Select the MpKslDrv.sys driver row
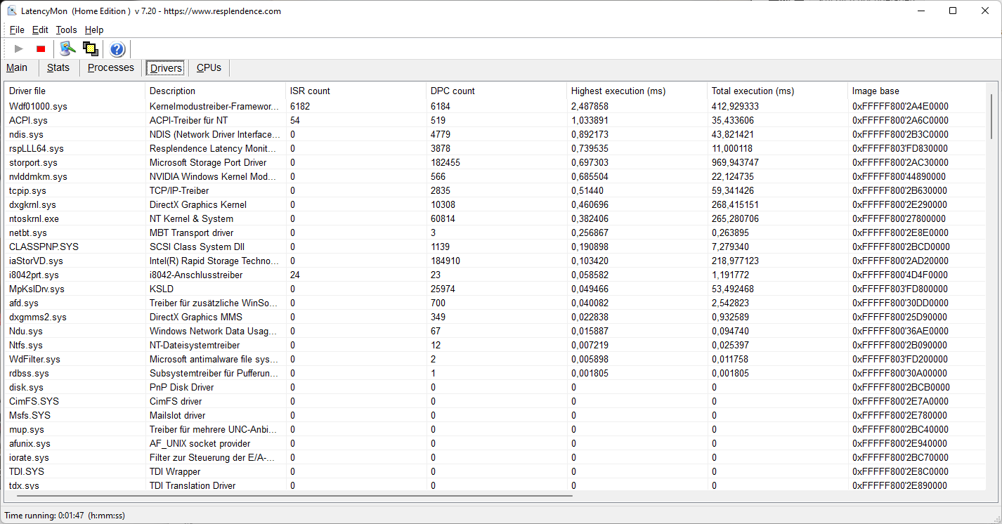The height and width of the screenshot is (524, 1002). click(495, 289)
